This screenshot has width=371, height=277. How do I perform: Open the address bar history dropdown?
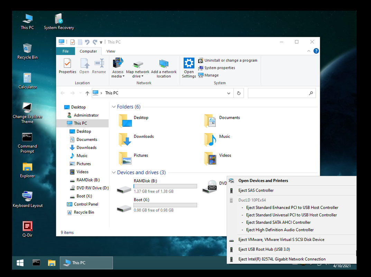[x=229, y=93]
